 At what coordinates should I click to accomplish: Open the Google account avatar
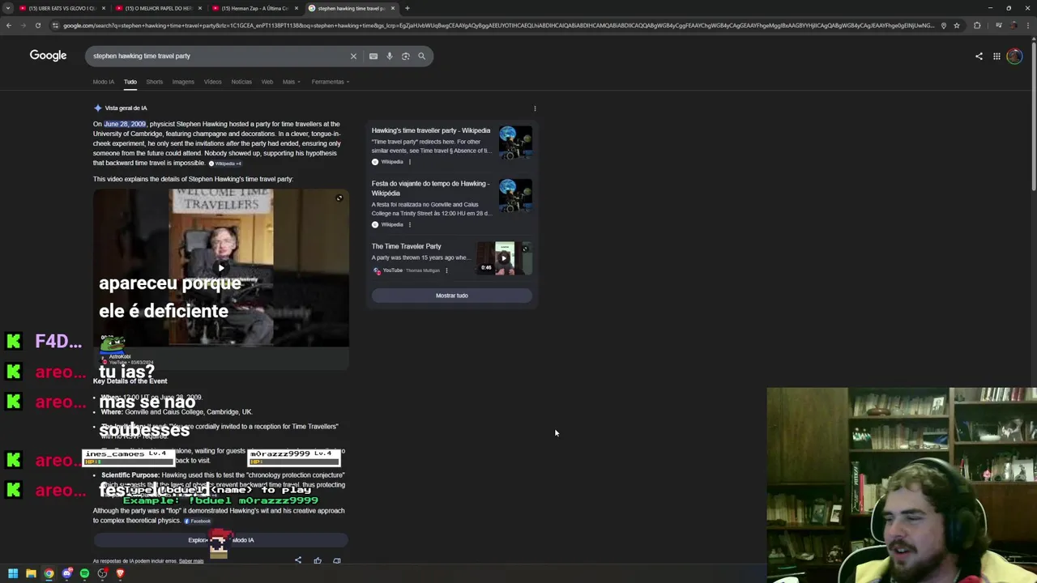click(1014, 56)
